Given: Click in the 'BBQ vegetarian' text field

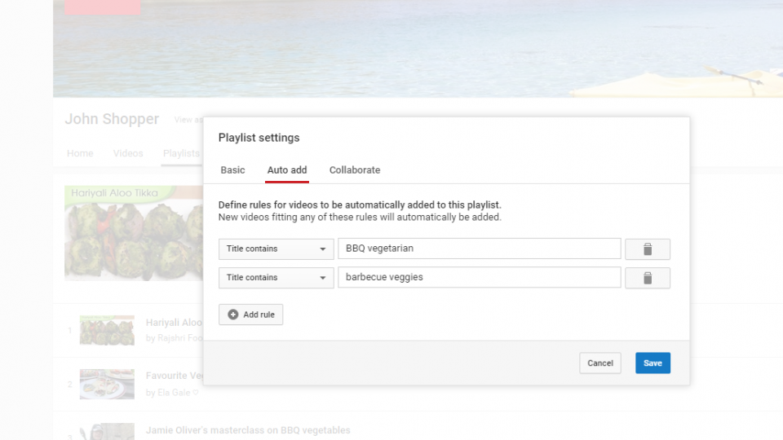Looking at the screenshot, I should point(480,249).
